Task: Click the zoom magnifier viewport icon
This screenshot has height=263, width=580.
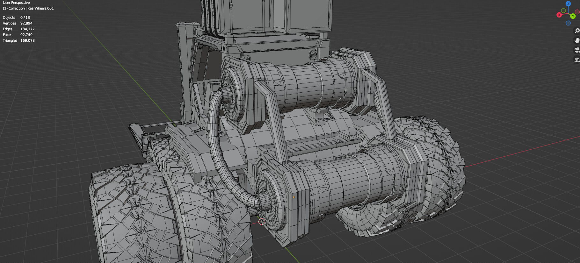Action: tap(576, 31)
